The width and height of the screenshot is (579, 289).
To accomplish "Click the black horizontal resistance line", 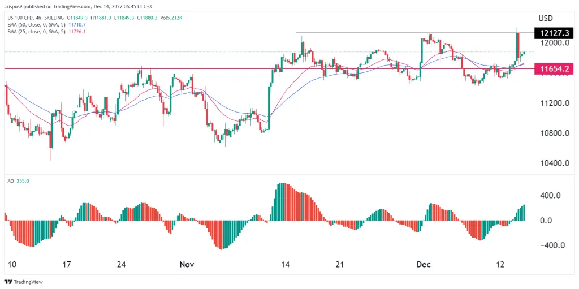I will pos(414,33).
